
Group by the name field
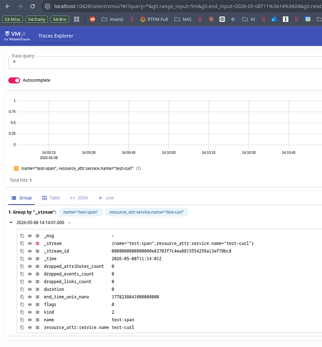38,320
